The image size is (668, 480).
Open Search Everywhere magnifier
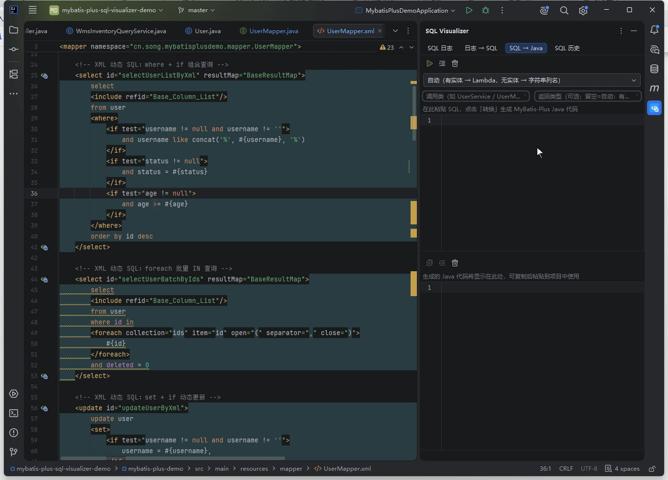pos(564,10)
